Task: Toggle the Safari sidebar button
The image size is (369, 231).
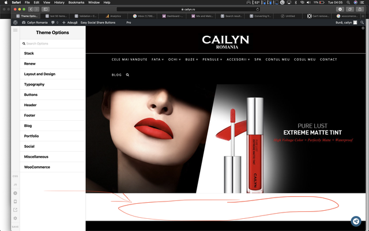Action: click(46, 9)
